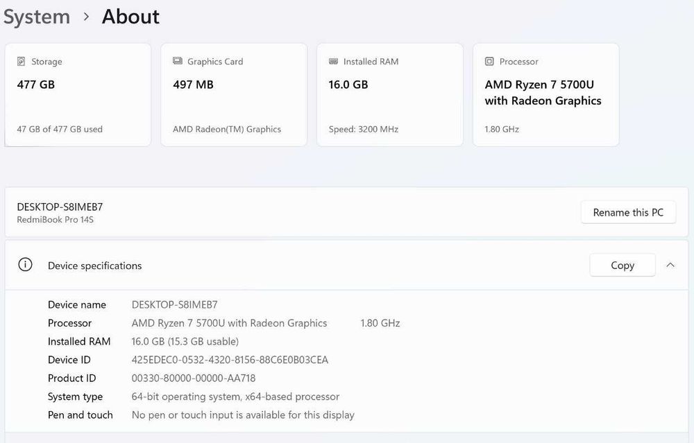Click the 'Pen and touch' label
The image size is (694, 443).
coord(80,415)
